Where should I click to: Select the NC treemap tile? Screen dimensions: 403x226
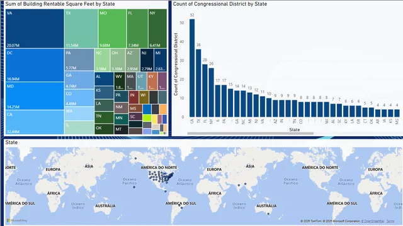tap(102, 60)
